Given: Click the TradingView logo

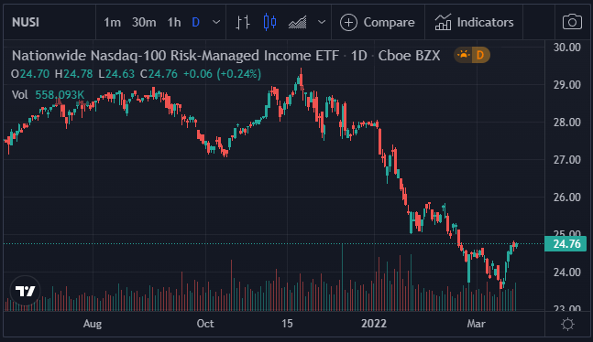Looking at the screenshot, I should [x=26, y=291].
